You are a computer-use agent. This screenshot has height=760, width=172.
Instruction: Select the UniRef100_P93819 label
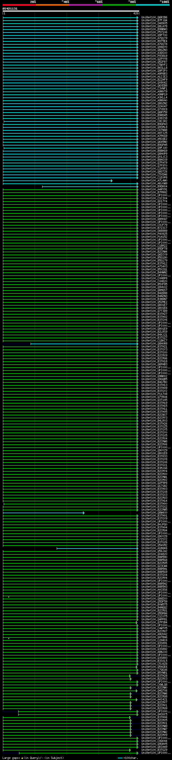tap(154, 56)
